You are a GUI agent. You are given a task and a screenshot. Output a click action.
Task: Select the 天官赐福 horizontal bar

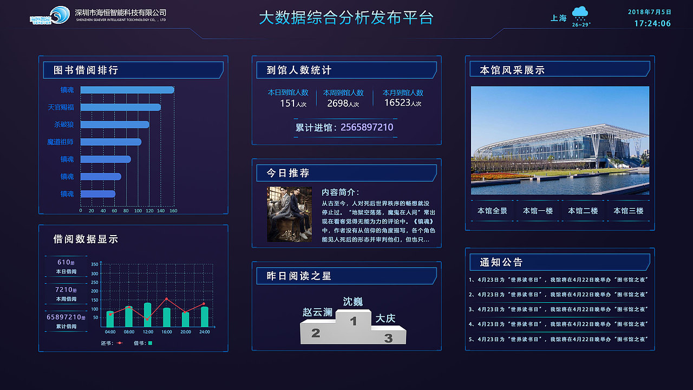pyautogui.click(x=121, y=107)
